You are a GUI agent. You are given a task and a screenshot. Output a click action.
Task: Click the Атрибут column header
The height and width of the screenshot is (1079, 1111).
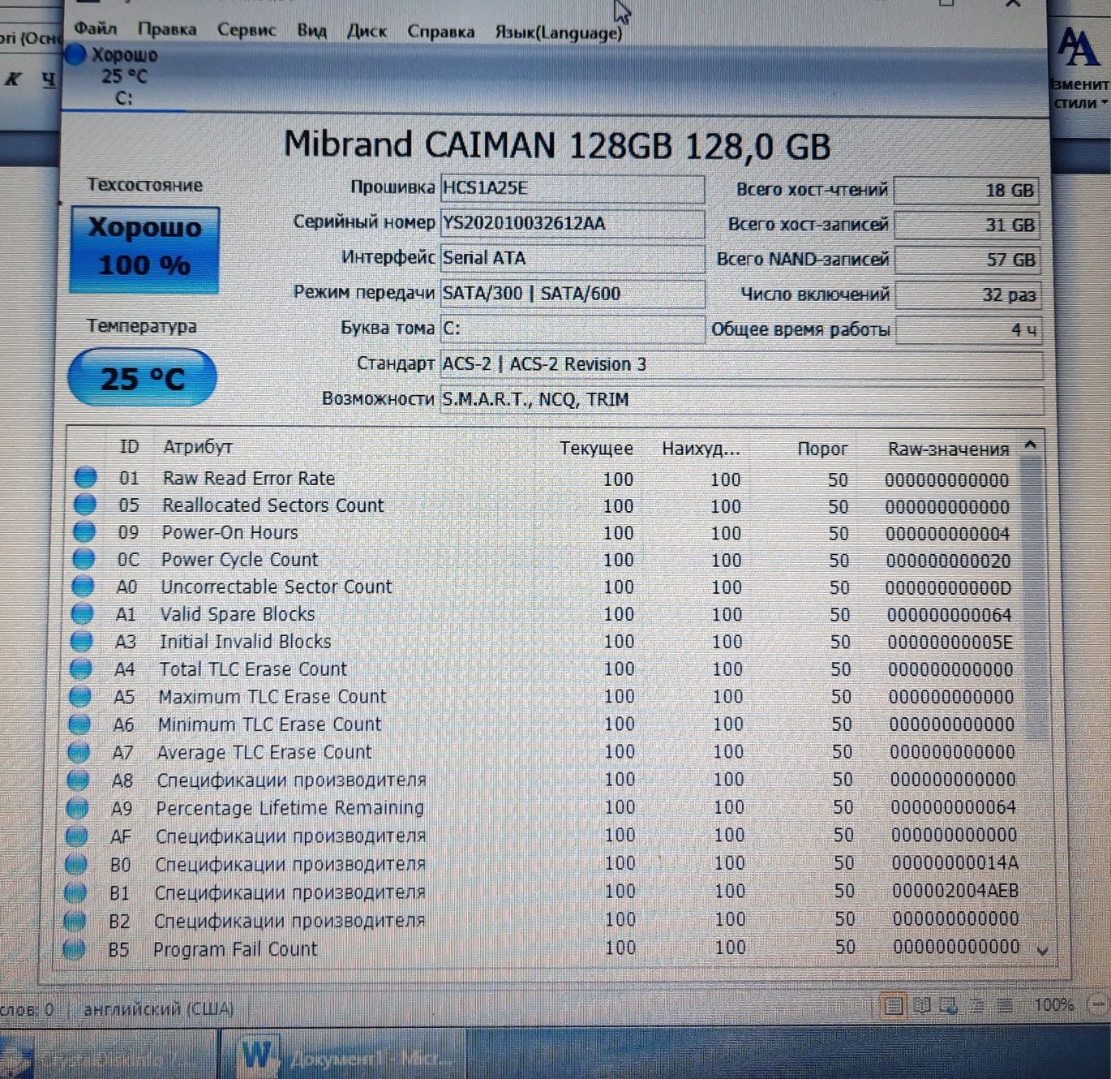198,446
